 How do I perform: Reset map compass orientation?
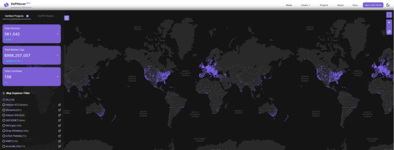[x=389, y=32]
